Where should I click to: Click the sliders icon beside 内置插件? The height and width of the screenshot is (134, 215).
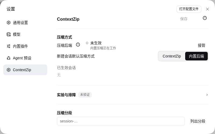click(9, 46)
